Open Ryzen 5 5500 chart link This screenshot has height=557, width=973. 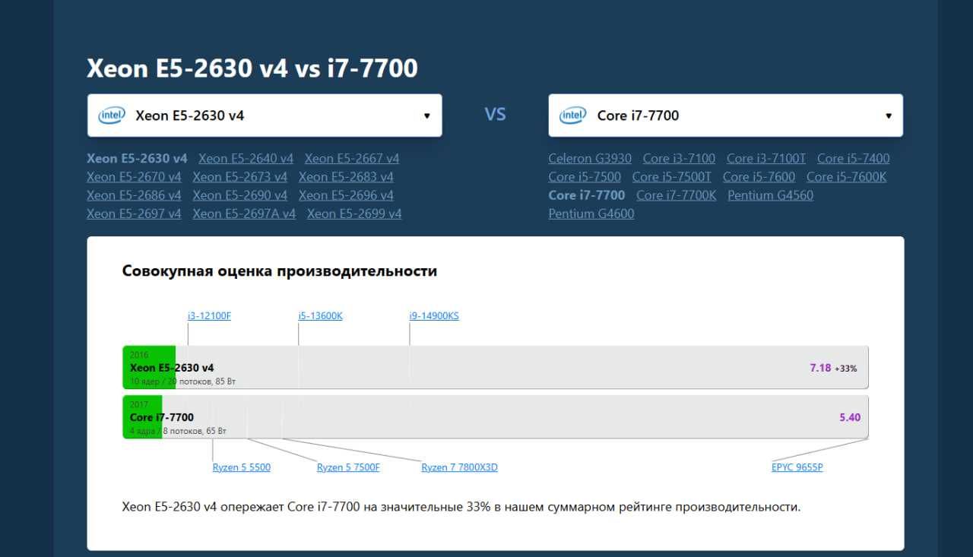242,467
